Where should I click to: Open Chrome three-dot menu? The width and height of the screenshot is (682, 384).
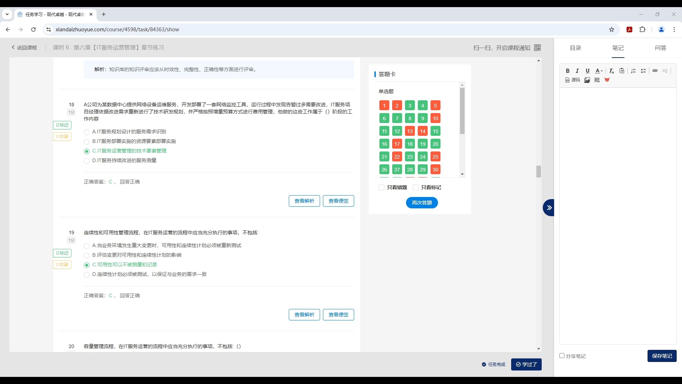[x=674, y=30]
